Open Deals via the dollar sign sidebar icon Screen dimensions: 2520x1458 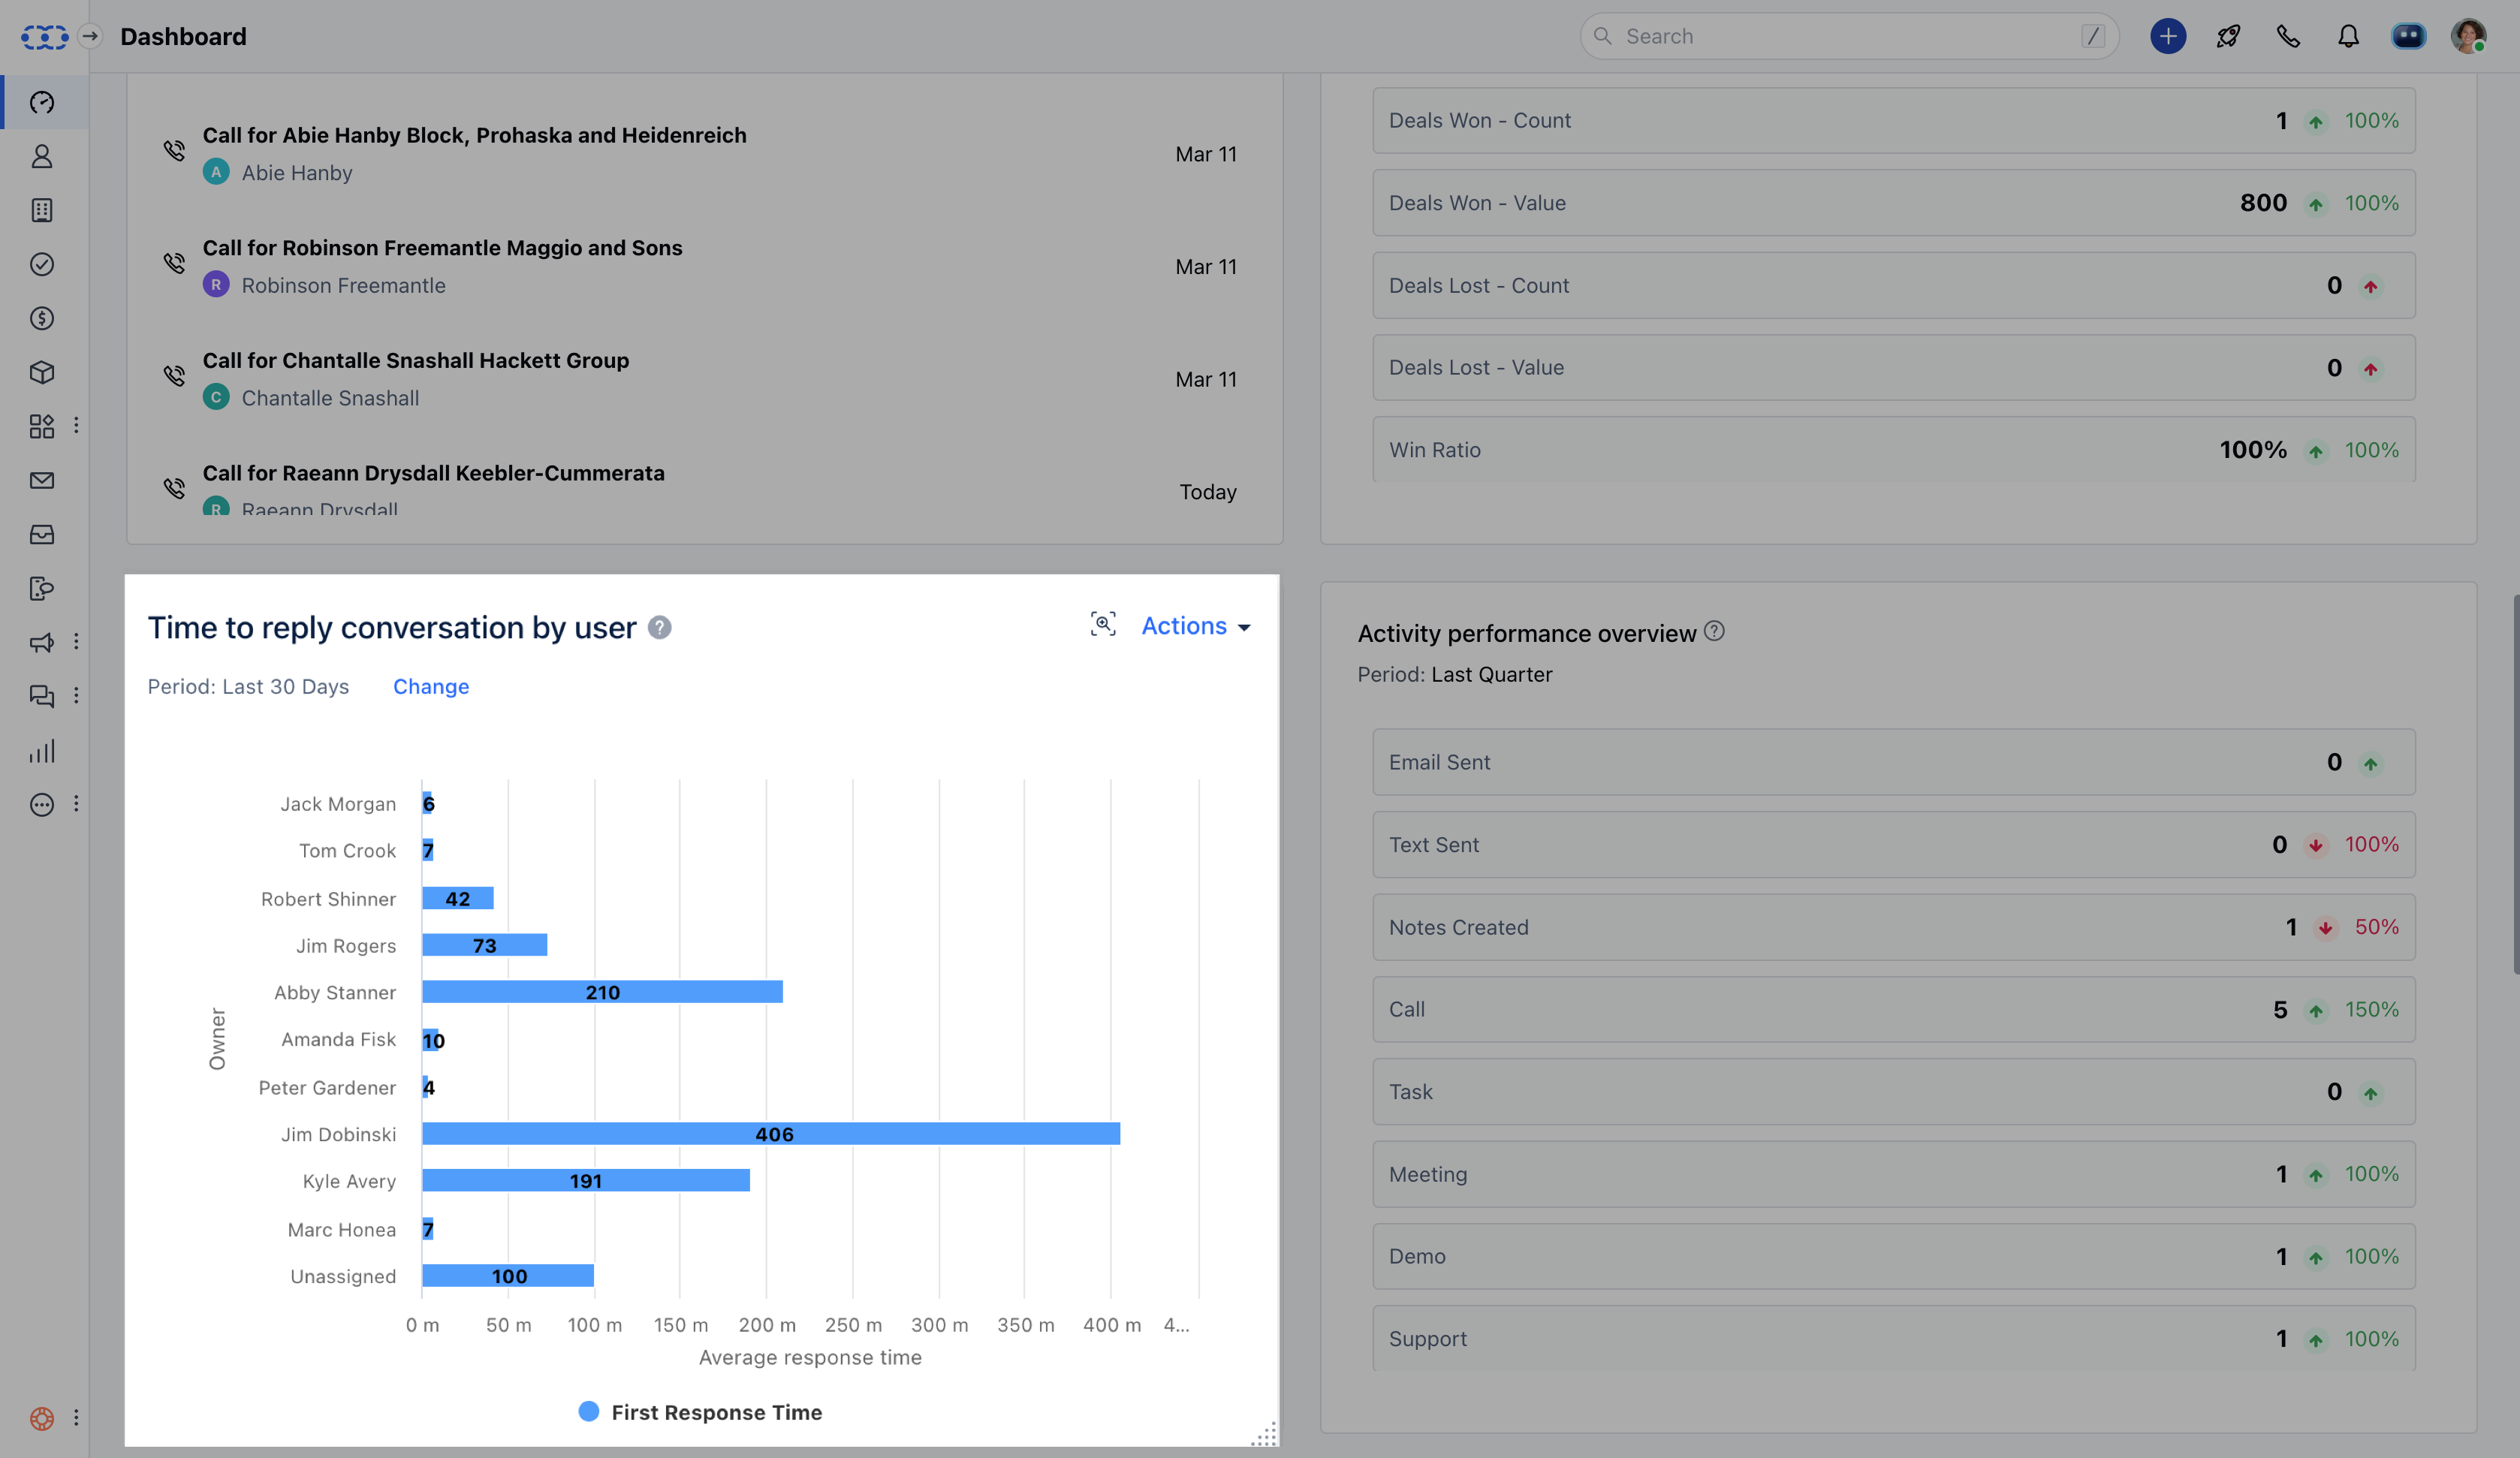pyautogui.click(x=42, y=319)
